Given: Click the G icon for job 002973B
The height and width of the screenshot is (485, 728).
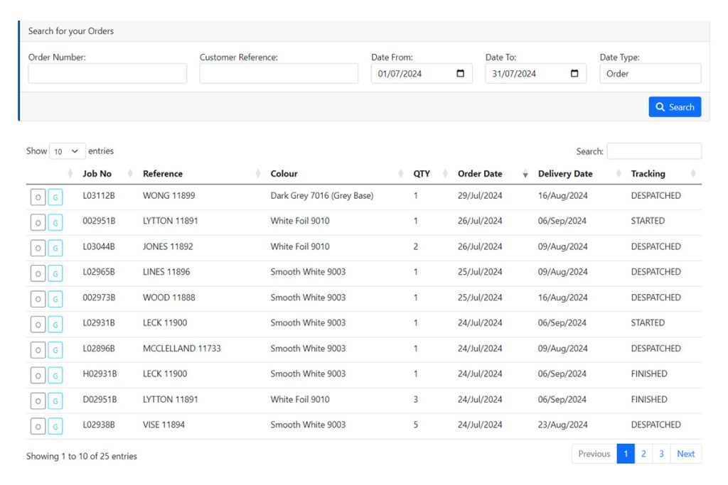Looking at the screenshot, I should coord(55,299).
